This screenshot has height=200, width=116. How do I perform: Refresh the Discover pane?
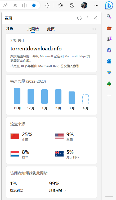(x=79, y=18)
